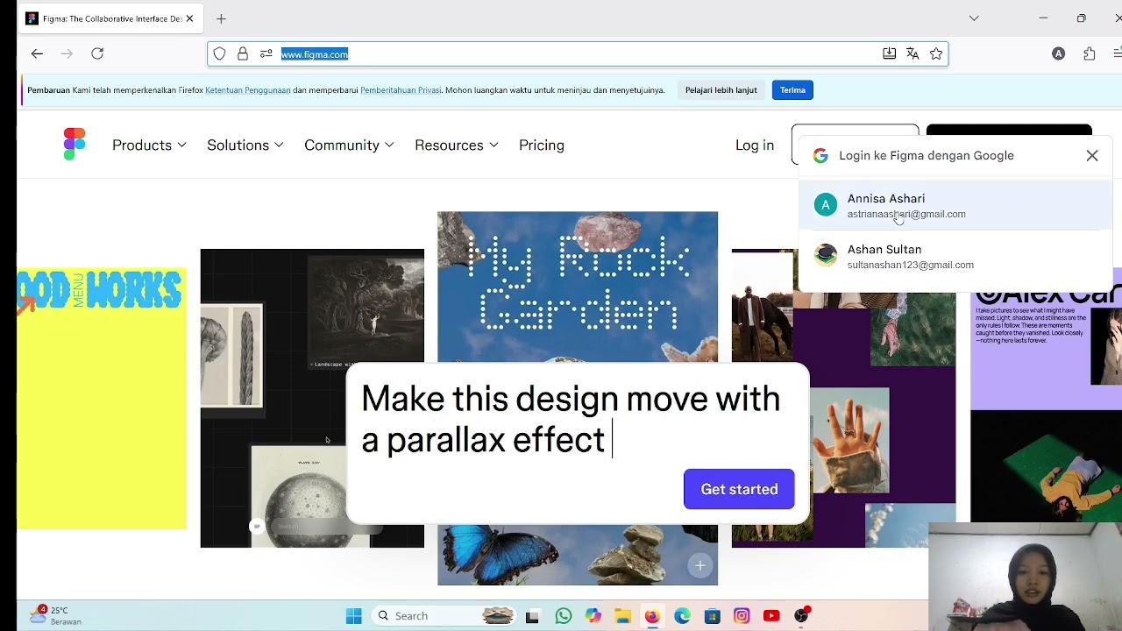Screen dimensions: 1122x631
Task: Open the Pemberitahuan Privasi link
Action: (x=401, y=90)
